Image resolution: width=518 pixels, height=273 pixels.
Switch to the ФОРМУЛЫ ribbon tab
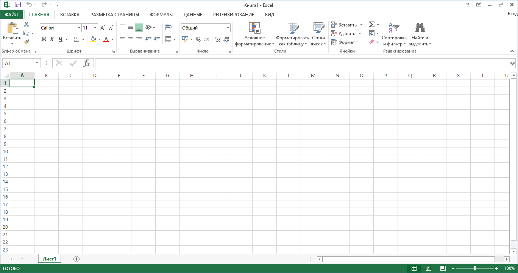pos(161,15)
